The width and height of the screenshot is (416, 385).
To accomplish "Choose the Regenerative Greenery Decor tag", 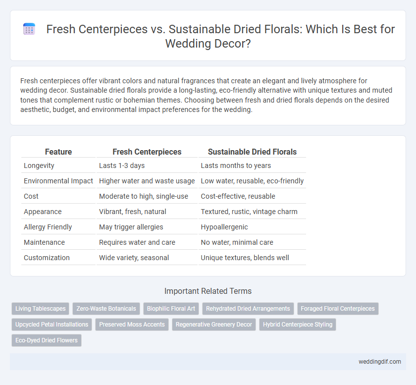I will click(214, 325).
